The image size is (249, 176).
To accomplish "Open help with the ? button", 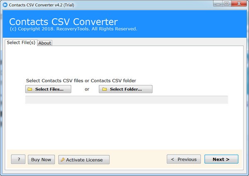I will click(19, 159).
